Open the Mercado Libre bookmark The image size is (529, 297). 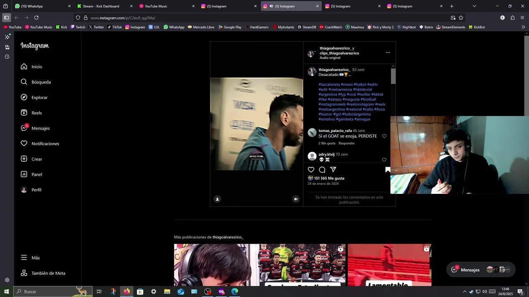[x=201, y=27]
